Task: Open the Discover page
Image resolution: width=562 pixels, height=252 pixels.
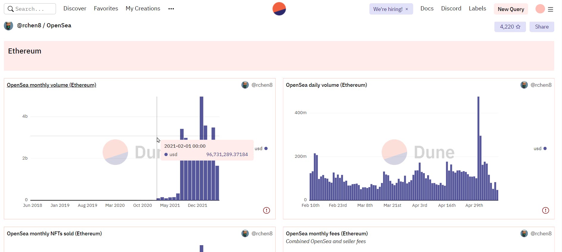Action: (75, 9)
